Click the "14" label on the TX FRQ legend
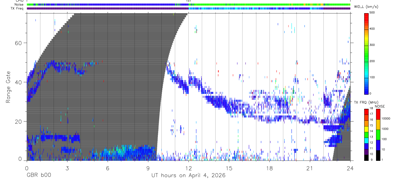394x182 pixels. (x=372, y=131)
